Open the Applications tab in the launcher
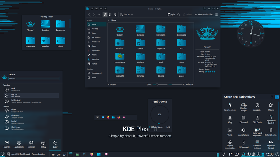This screenshot has height=157, width=280. (19, 144)
